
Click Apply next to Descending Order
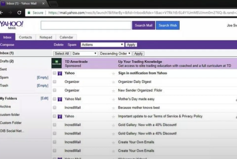(139, 53)
